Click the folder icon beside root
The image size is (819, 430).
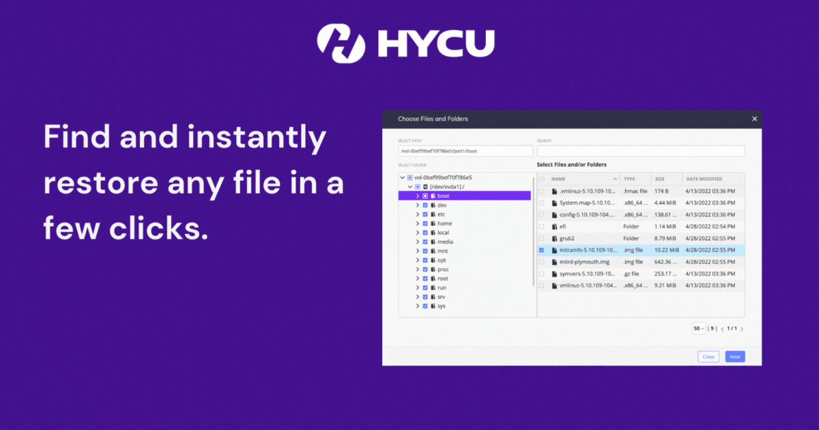tap(433, 278)
